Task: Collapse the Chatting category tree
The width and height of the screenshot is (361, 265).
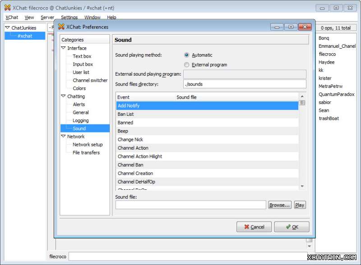Action: 64,96
